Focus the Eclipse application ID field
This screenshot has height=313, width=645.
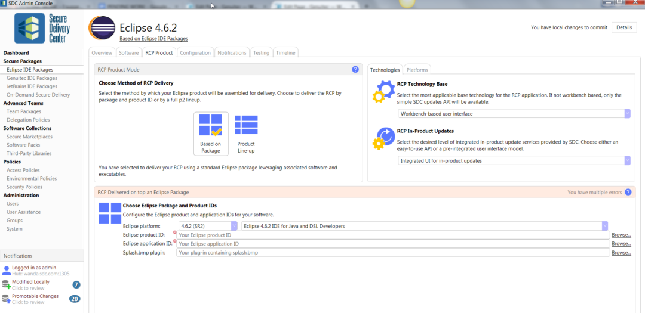coord(393,244)
